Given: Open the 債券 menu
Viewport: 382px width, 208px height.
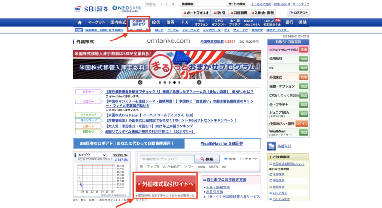Looking at the screenshot, I should click(x=170, y=22).
